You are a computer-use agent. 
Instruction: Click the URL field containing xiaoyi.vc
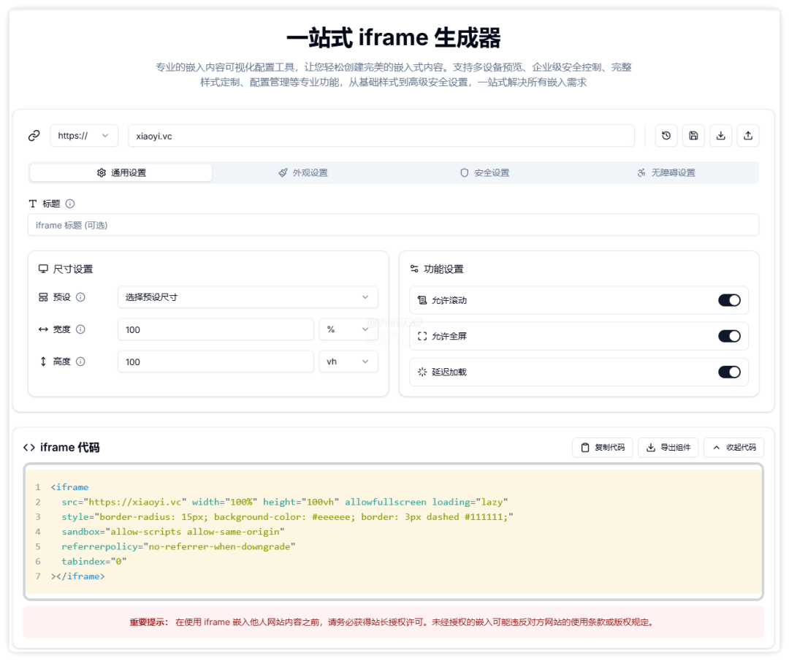[x=381, y=136]
